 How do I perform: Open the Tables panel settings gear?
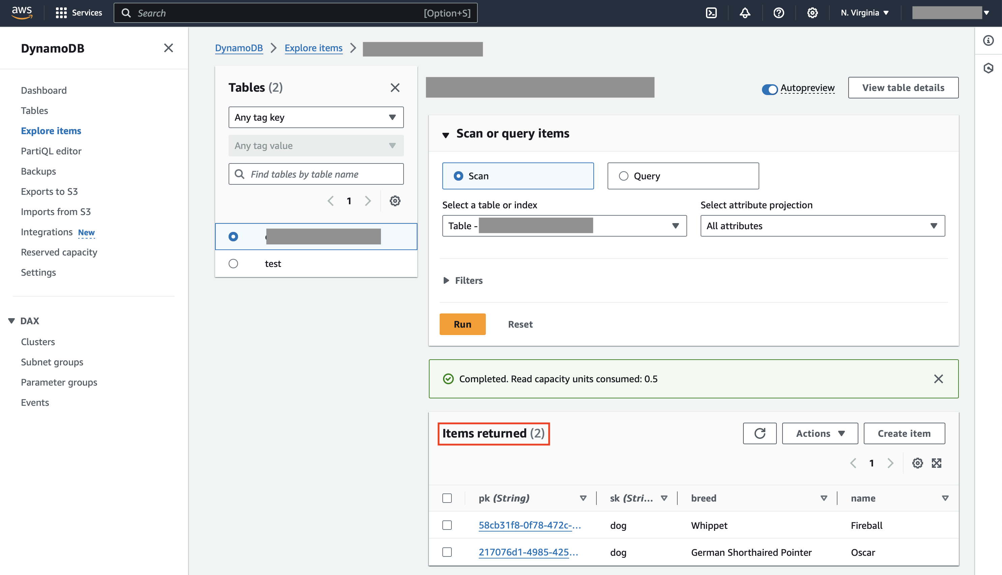tap(394, 201)
